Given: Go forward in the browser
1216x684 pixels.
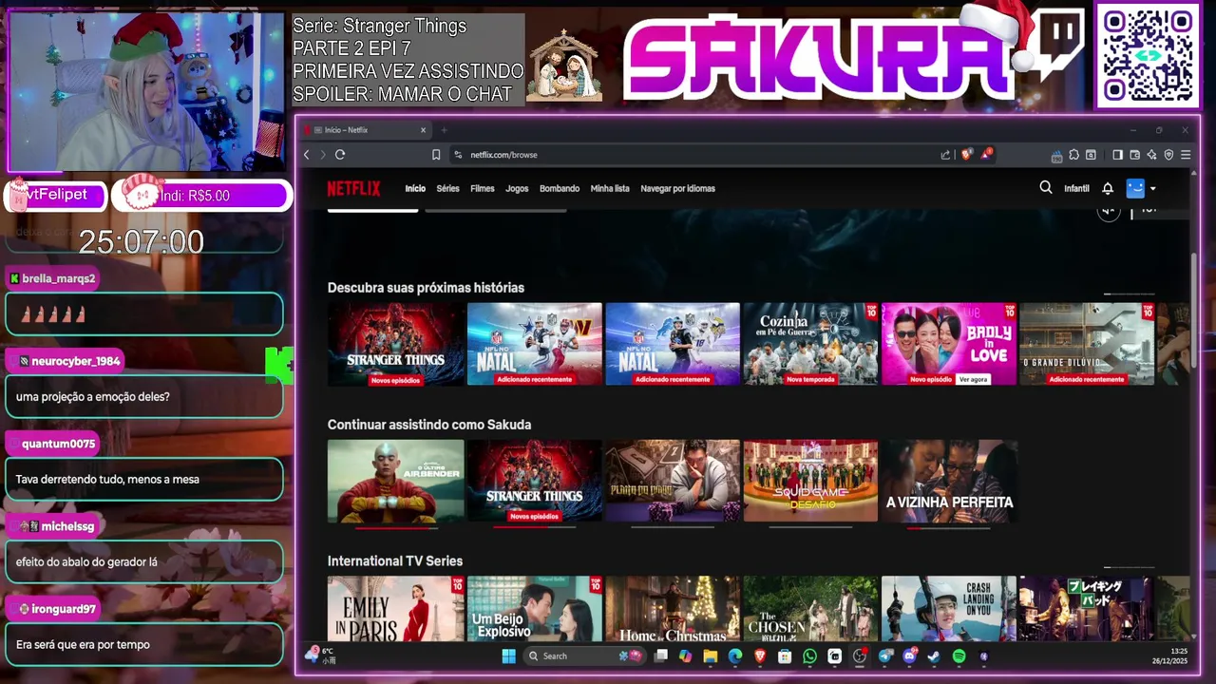Looking at the screenshot, I should (323, 155).
